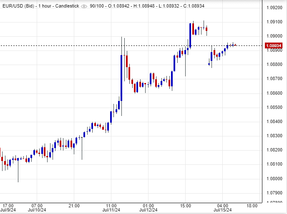
Task: Click the 04:00 Jul/15/24 time label
Action: coord(223,208)
